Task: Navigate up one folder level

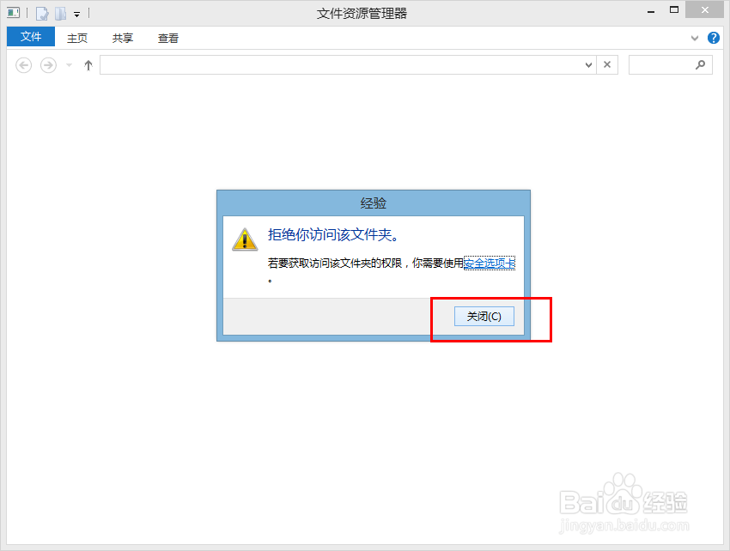Action: 88,64
